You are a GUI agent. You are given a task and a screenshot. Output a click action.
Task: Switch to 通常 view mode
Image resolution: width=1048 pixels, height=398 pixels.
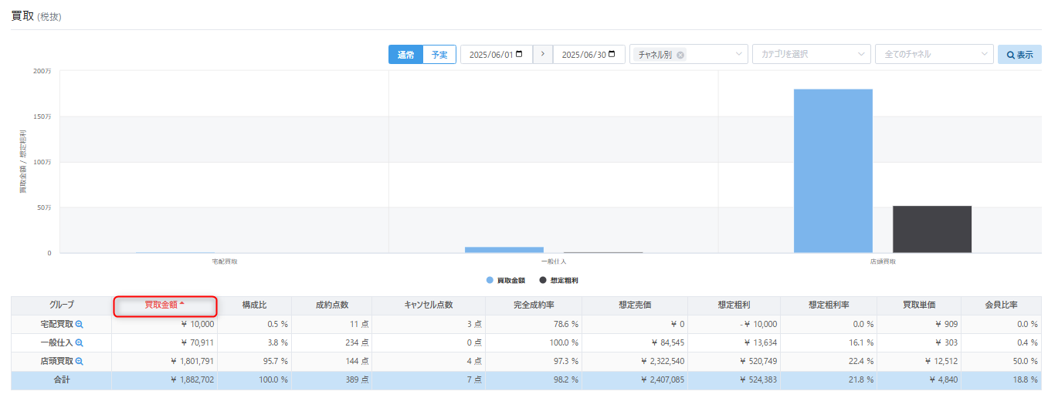[x=405, y=55]
